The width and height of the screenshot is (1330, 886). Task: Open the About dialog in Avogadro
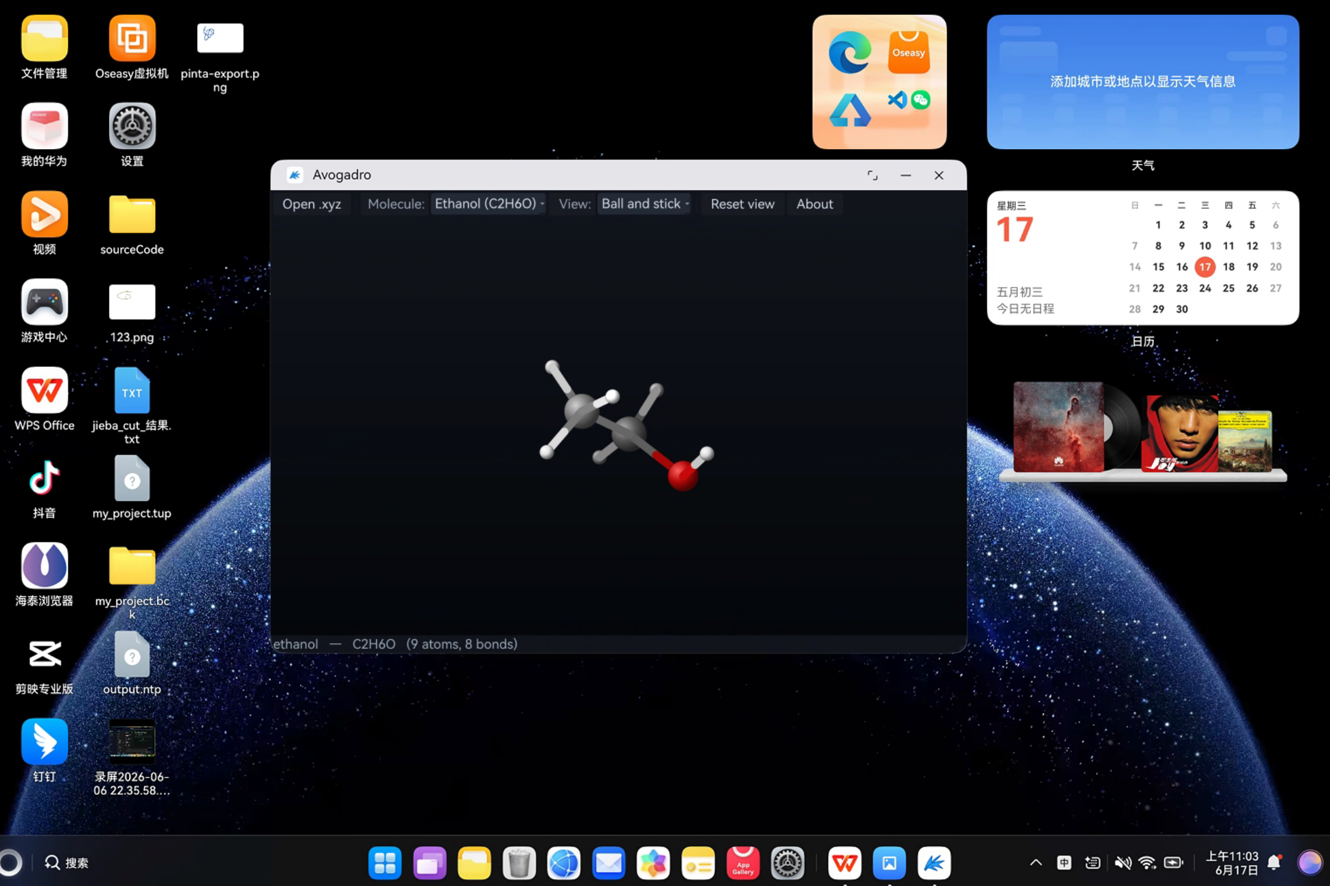(x=815, y=204)
